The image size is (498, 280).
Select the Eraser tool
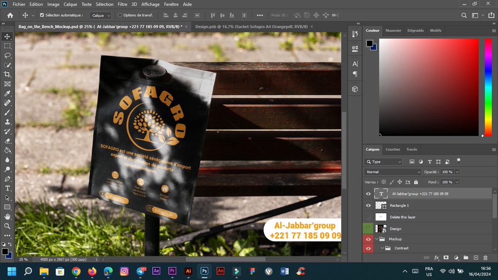click(x=7, y=141)
